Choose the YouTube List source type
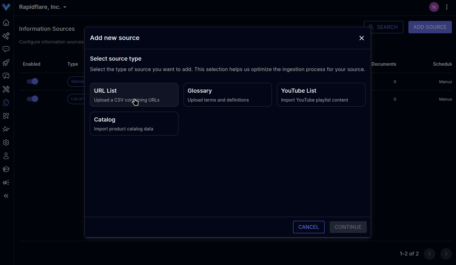The height and width of the screenshot is (265, 456). [321, 95]
